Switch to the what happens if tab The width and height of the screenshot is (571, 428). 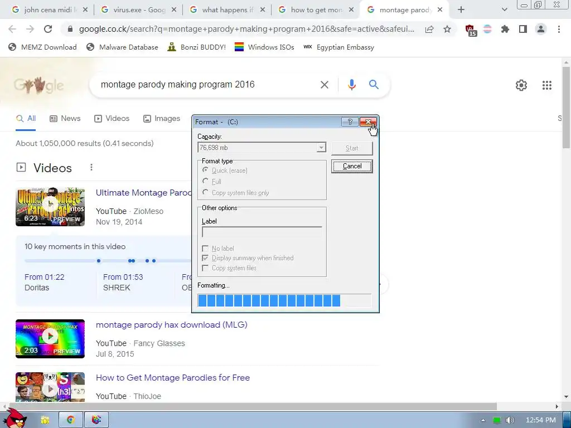point(228,10)
